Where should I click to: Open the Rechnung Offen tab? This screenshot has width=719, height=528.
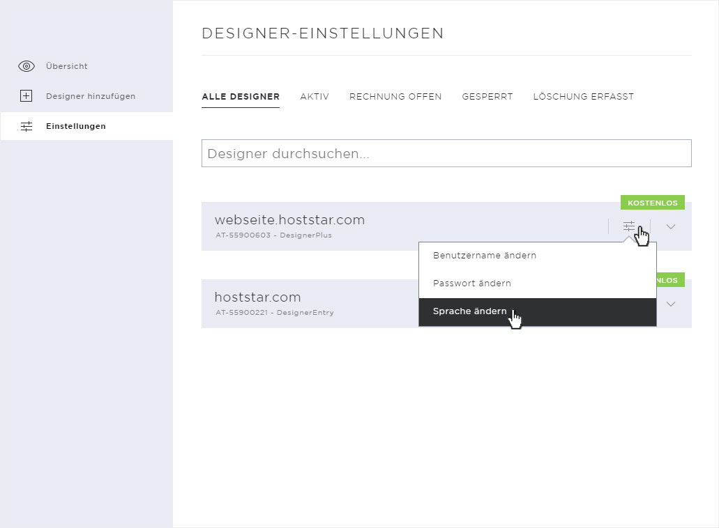(395, 97)
